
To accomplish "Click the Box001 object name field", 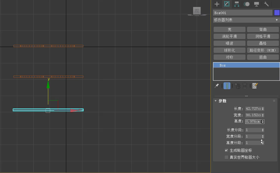I will point(243,13).
